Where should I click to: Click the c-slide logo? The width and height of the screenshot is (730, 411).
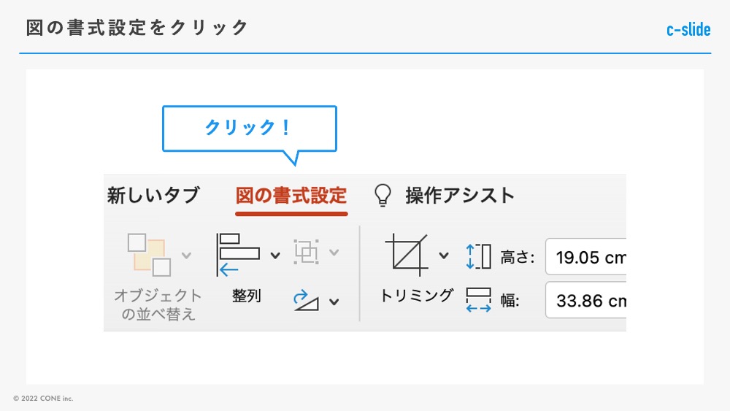point(688,30)
